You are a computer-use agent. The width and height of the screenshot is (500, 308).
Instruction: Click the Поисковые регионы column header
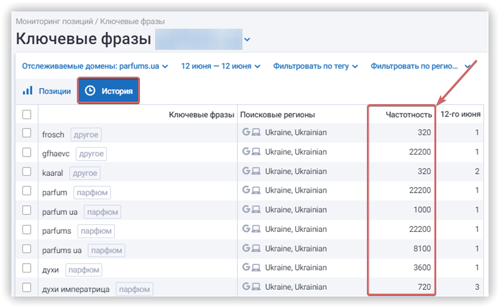277,115
